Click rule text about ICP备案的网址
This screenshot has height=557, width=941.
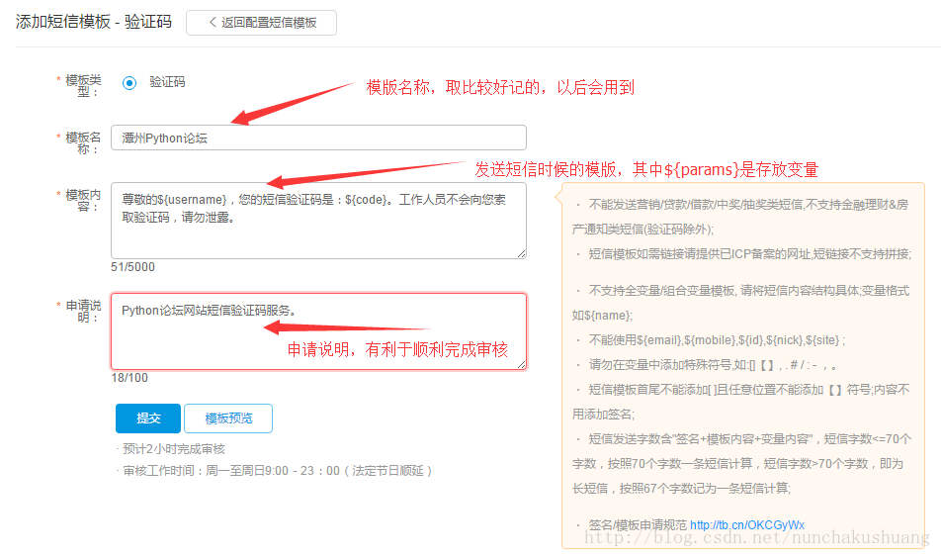tap(749, 254)
